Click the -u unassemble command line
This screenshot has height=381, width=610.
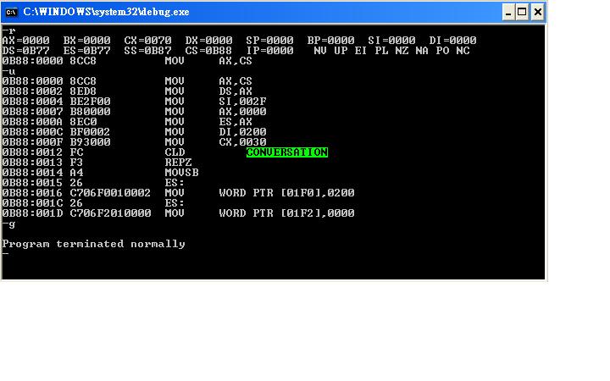click(8, 71)
